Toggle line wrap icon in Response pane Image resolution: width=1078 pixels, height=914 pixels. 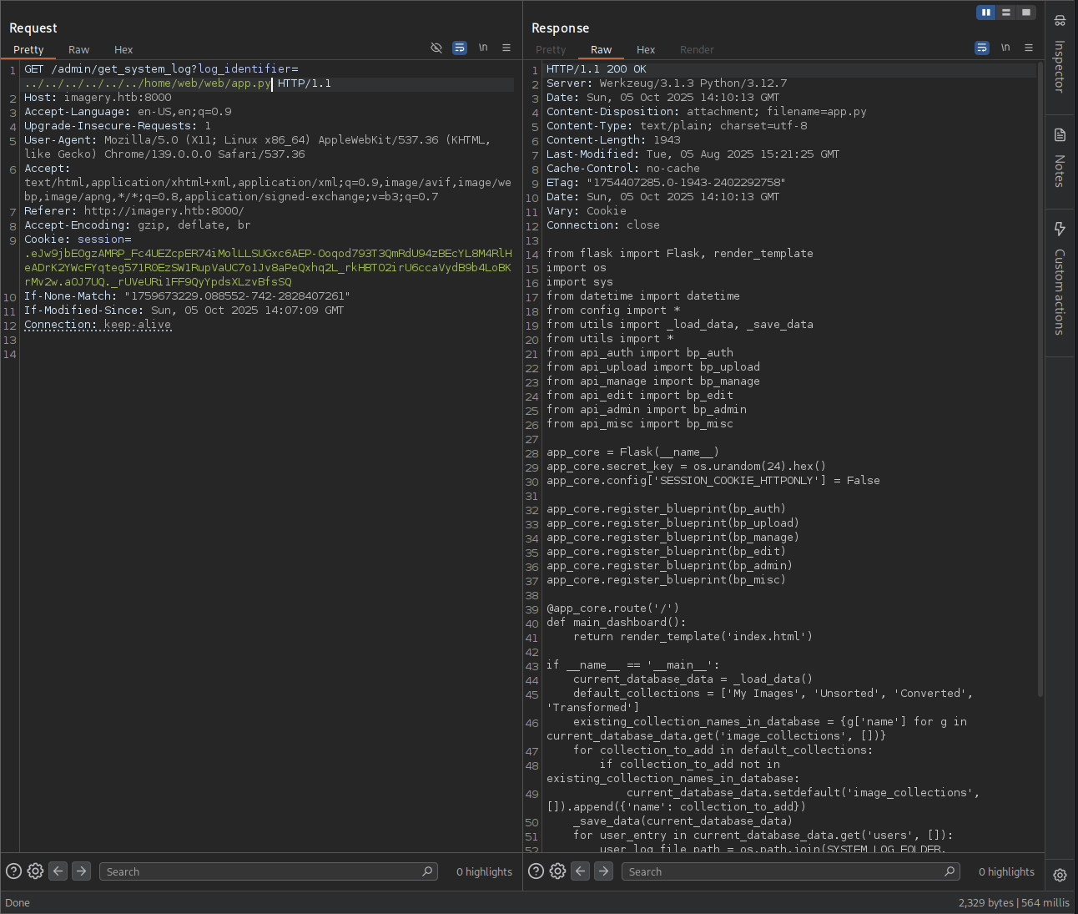982,48
